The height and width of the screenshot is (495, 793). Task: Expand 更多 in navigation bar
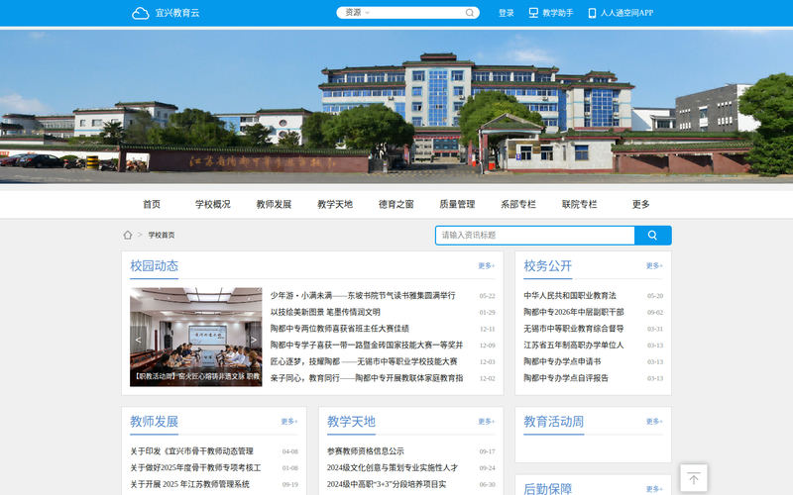640,204
